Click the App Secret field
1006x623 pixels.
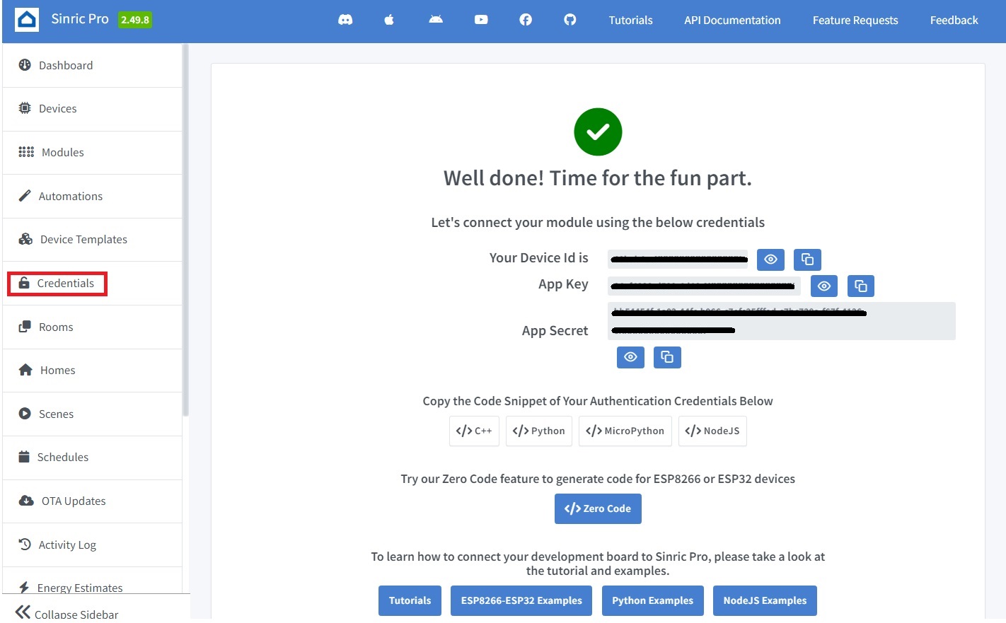pos(781,321)
